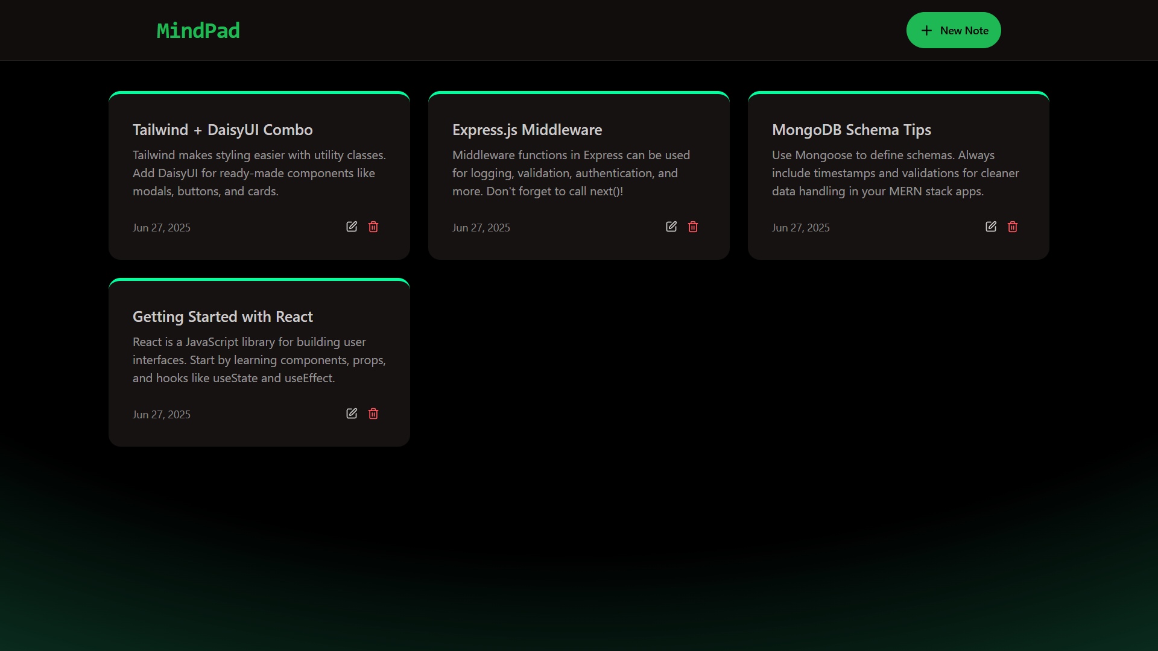This screenshot has height=651, width=1158.
Task: Click the Express middleware description text
Action: [x=571, y=173]
